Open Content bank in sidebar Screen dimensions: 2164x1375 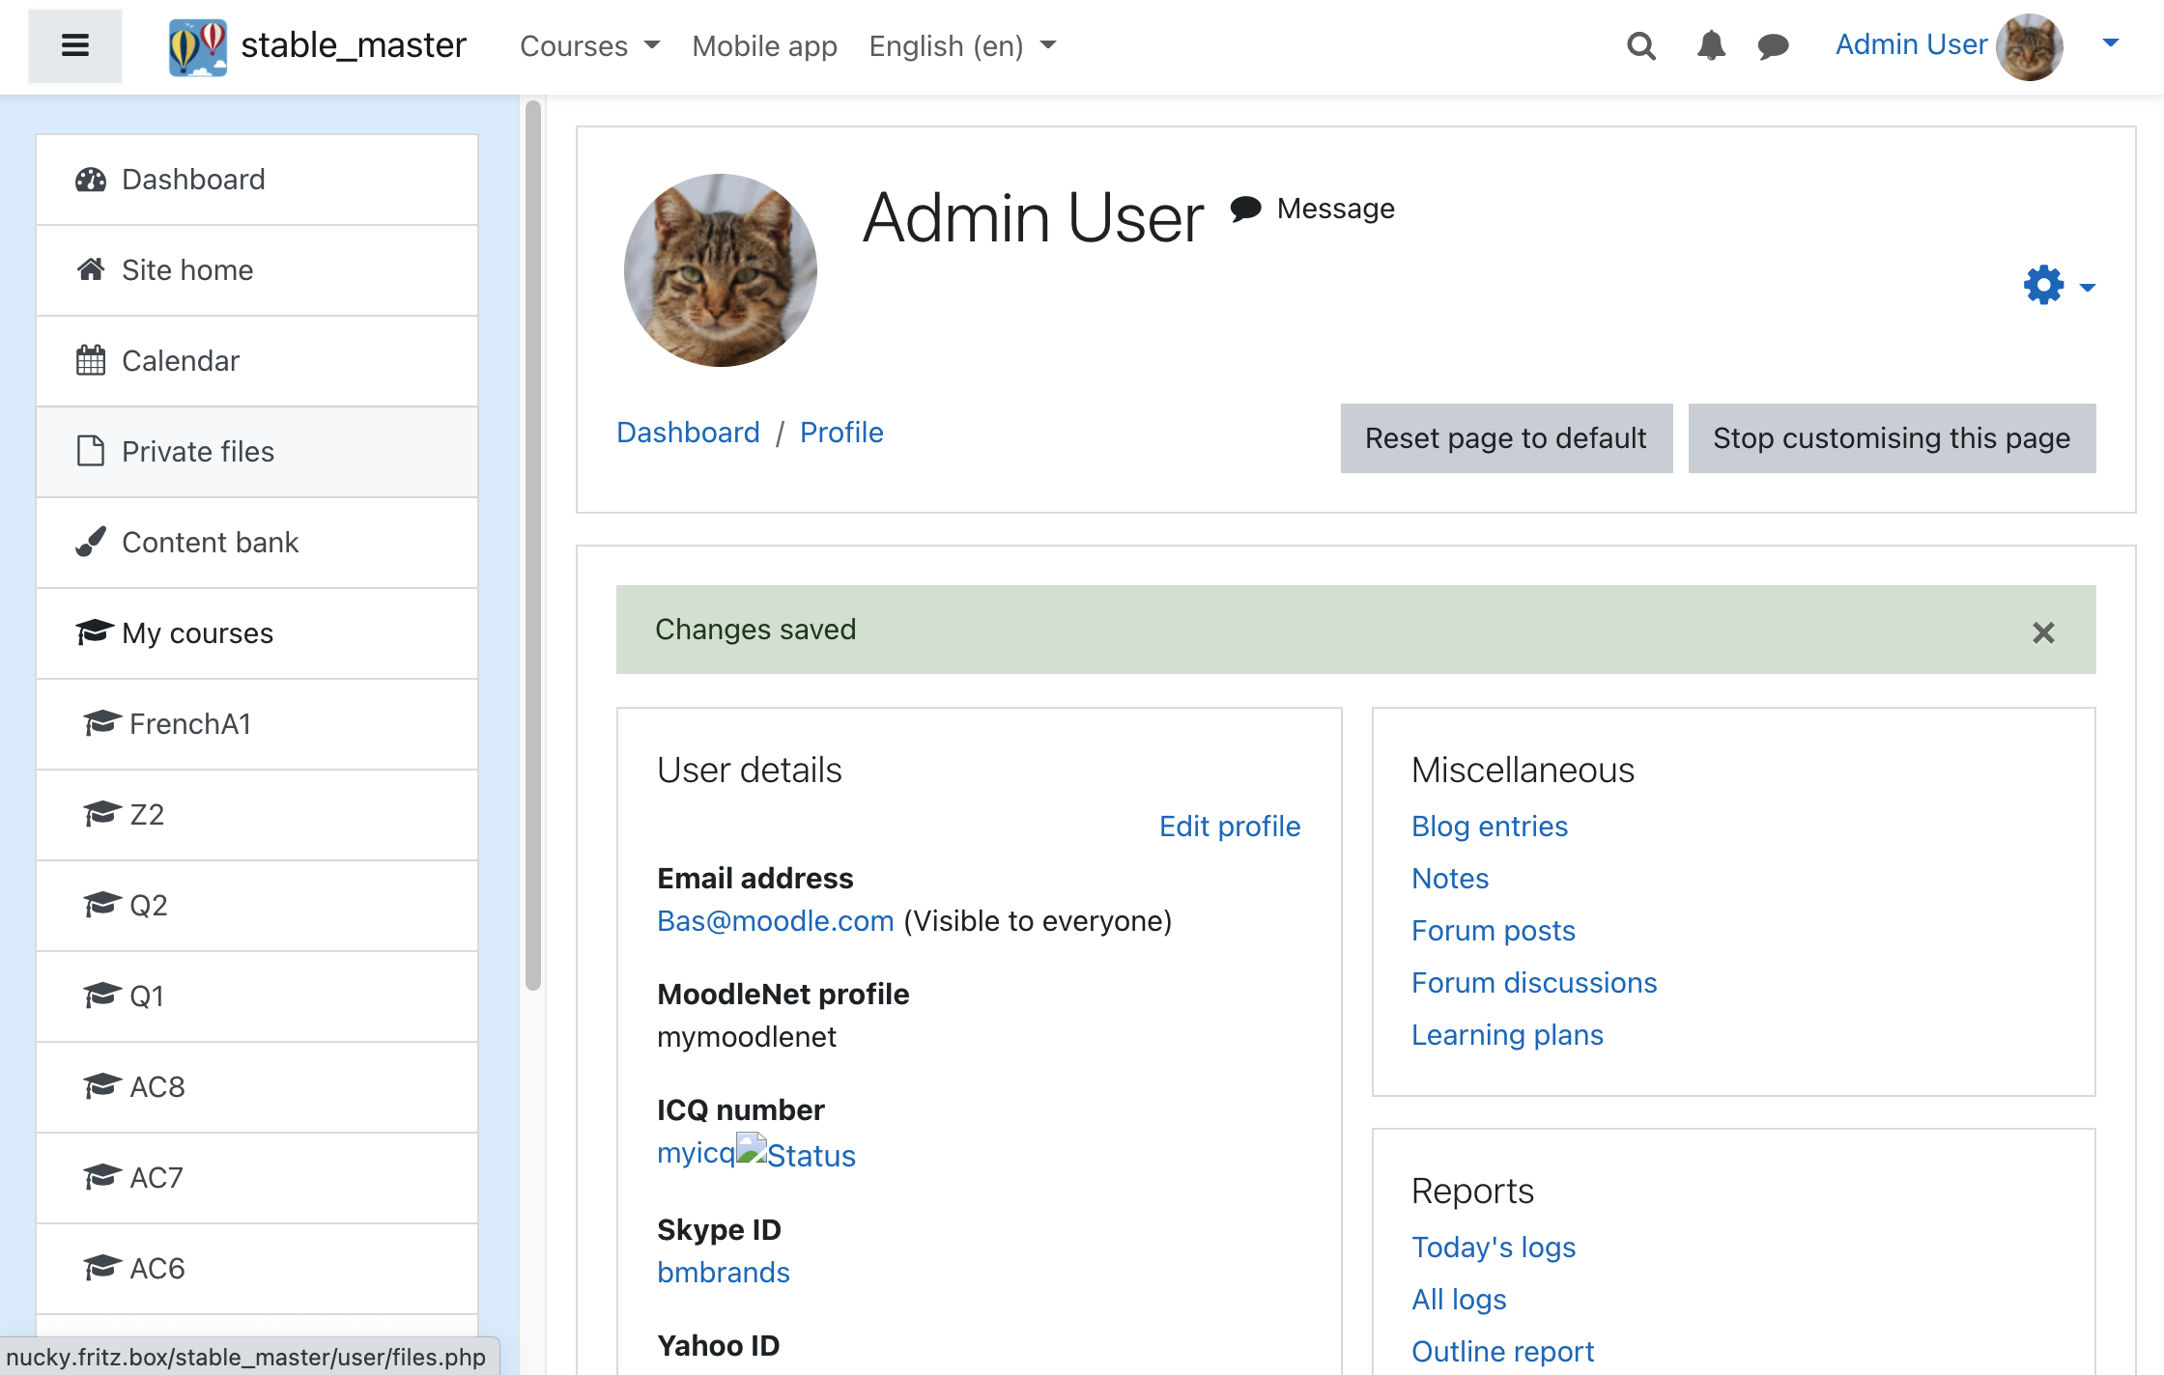[x=257, y=543]
